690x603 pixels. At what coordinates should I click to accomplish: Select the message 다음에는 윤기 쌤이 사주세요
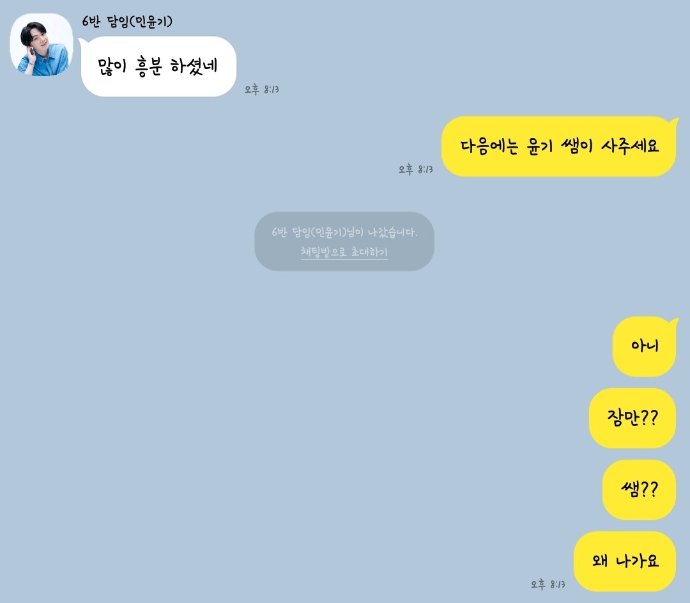558,146
